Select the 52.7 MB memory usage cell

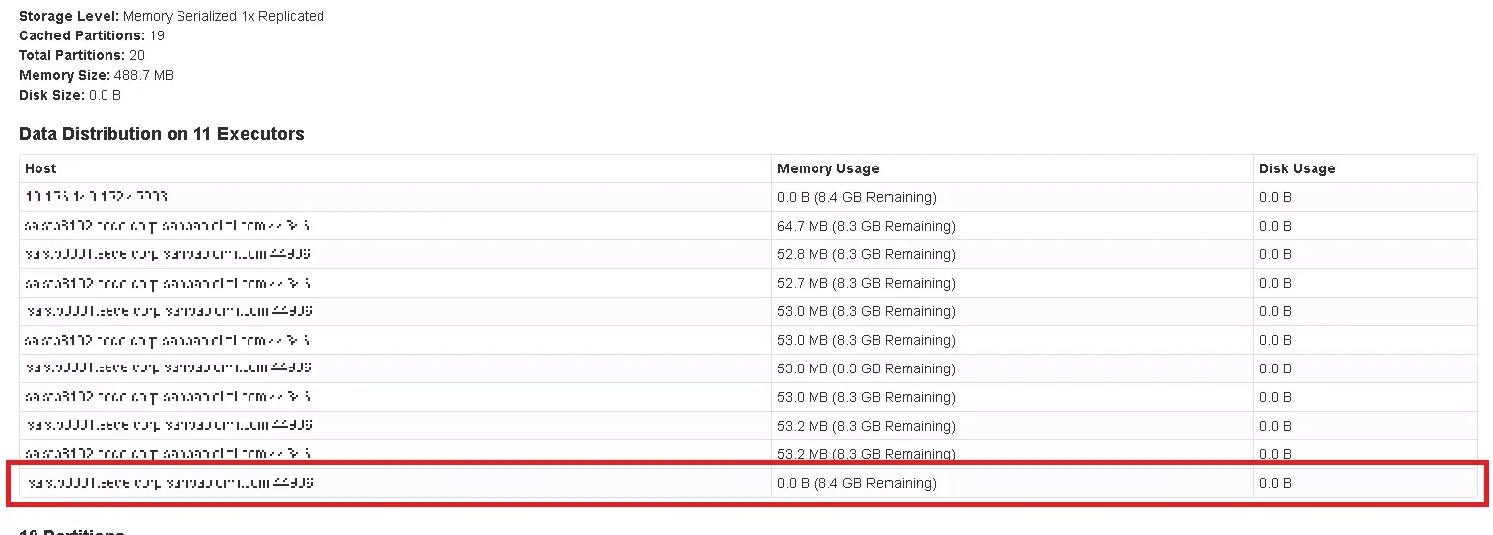point(865,283)
